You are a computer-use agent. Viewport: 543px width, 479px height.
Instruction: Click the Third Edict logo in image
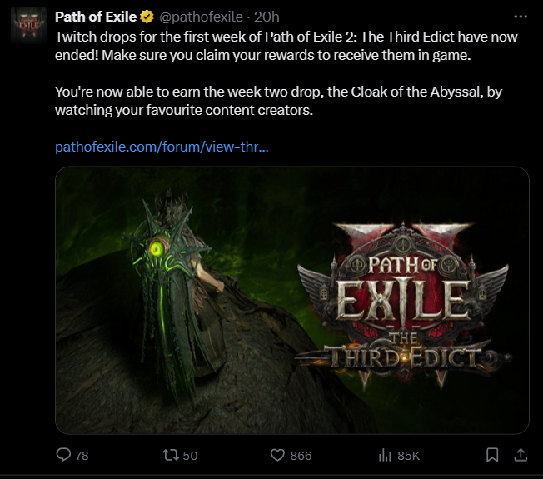(403, 304)
